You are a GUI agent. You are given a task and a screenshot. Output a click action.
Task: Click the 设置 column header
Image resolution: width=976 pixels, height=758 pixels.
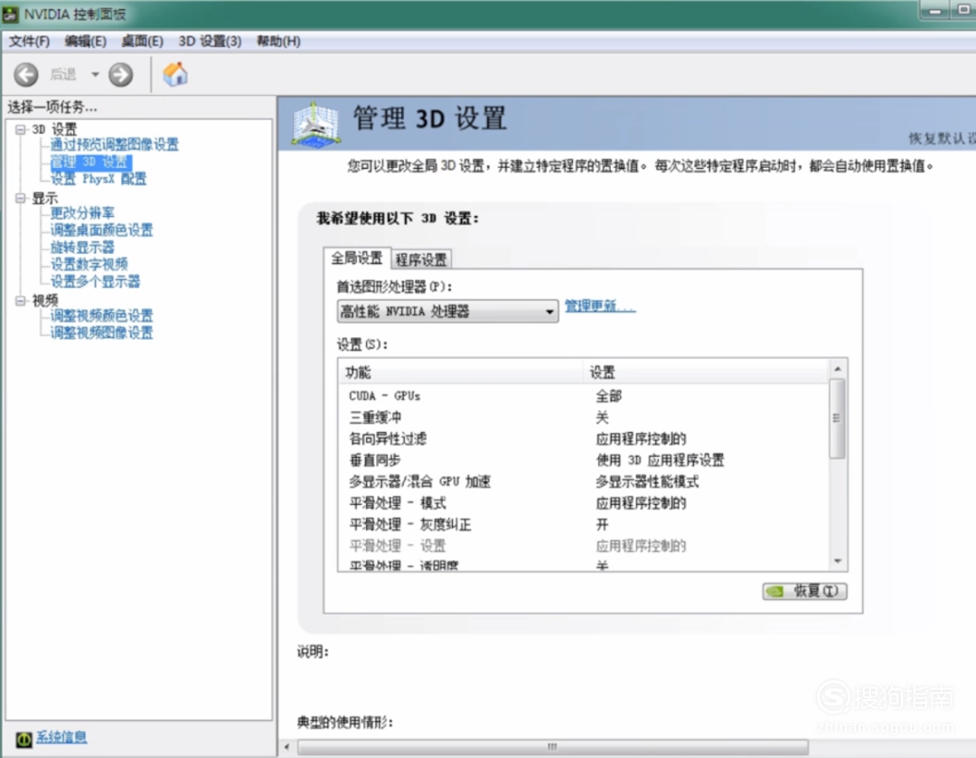click(x=706, y=372)
